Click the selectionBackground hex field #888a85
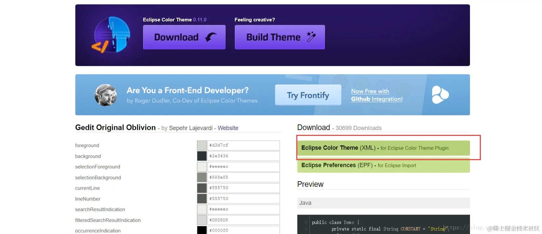Image resolution: width=542 pixels, height=234 pixels. click(244, 177)
